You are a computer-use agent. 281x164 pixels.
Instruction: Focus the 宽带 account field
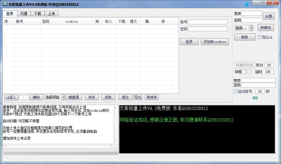pyautogui.click(x=258, y=81)
